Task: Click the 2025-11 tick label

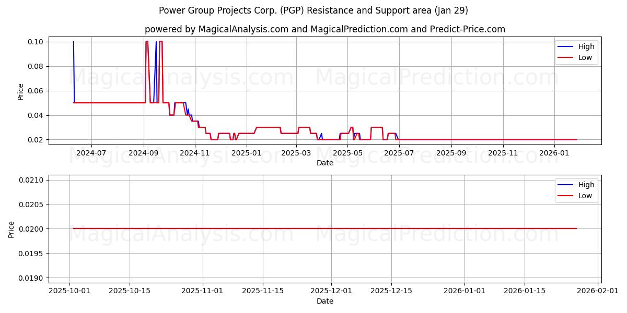Action: [503, 153]
